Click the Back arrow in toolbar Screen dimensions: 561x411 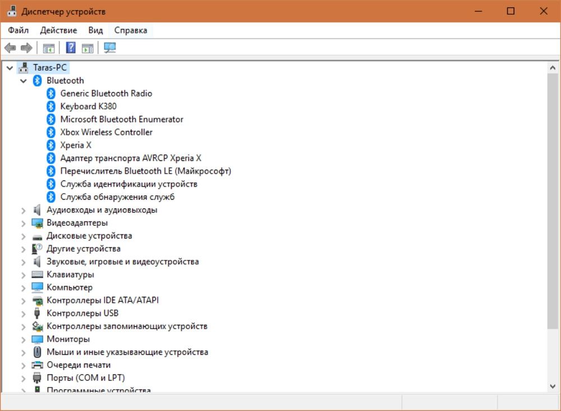coord(10,48)
